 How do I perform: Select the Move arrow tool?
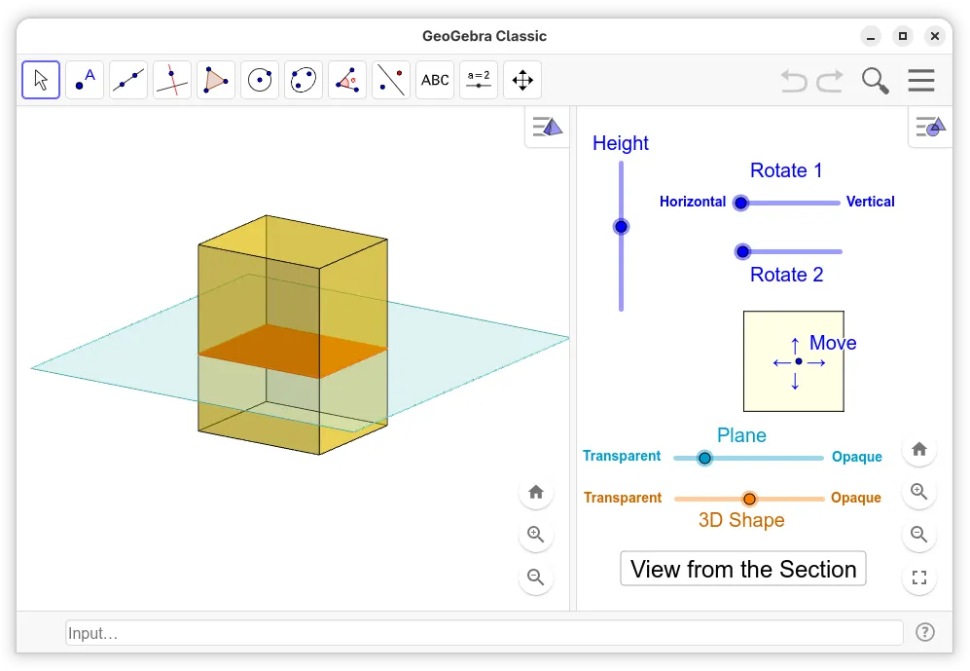click(x=41, y=80)
